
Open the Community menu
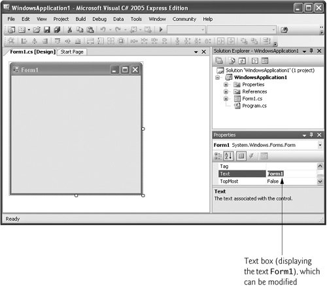tap(184, 19)
